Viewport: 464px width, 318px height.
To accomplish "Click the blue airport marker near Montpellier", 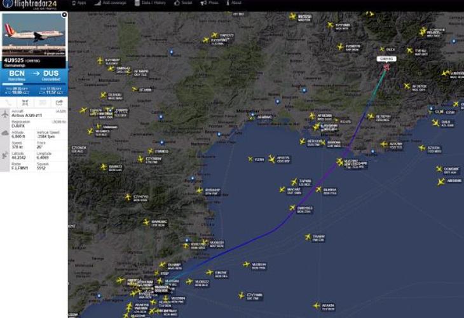I will (x=252, y=114).
